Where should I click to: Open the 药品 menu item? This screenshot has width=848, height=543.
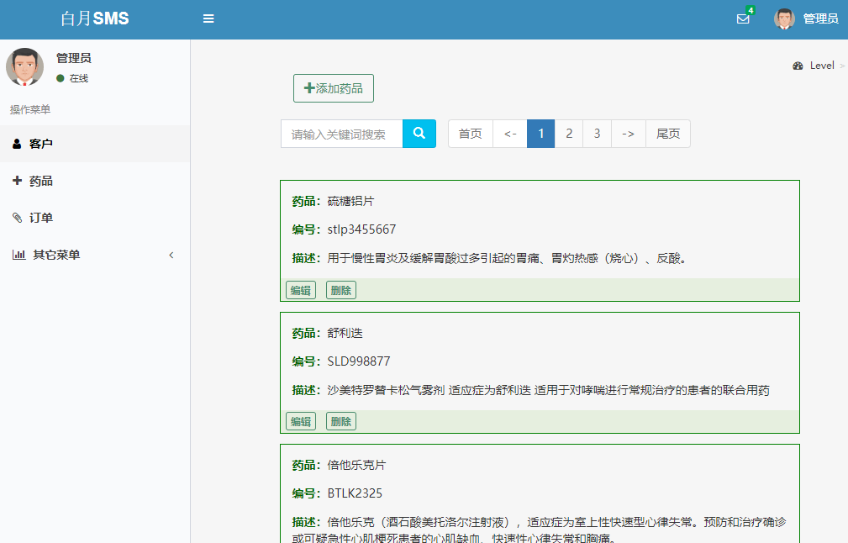pyautogui.click(x=95, y=181)
